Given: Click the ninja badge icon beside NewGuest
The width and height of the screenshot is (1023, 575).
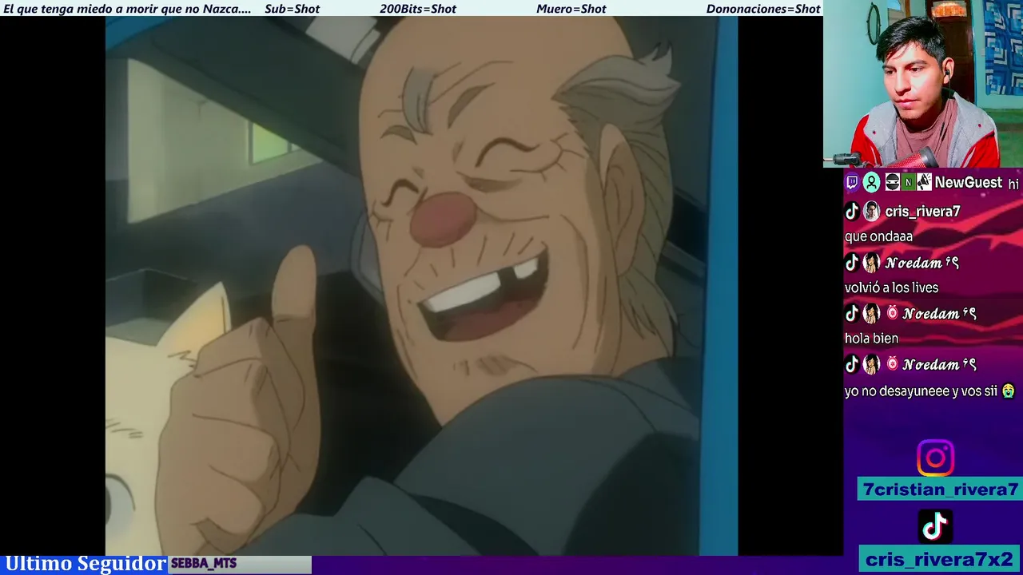Looking at the screenshot, I should 892,183.
